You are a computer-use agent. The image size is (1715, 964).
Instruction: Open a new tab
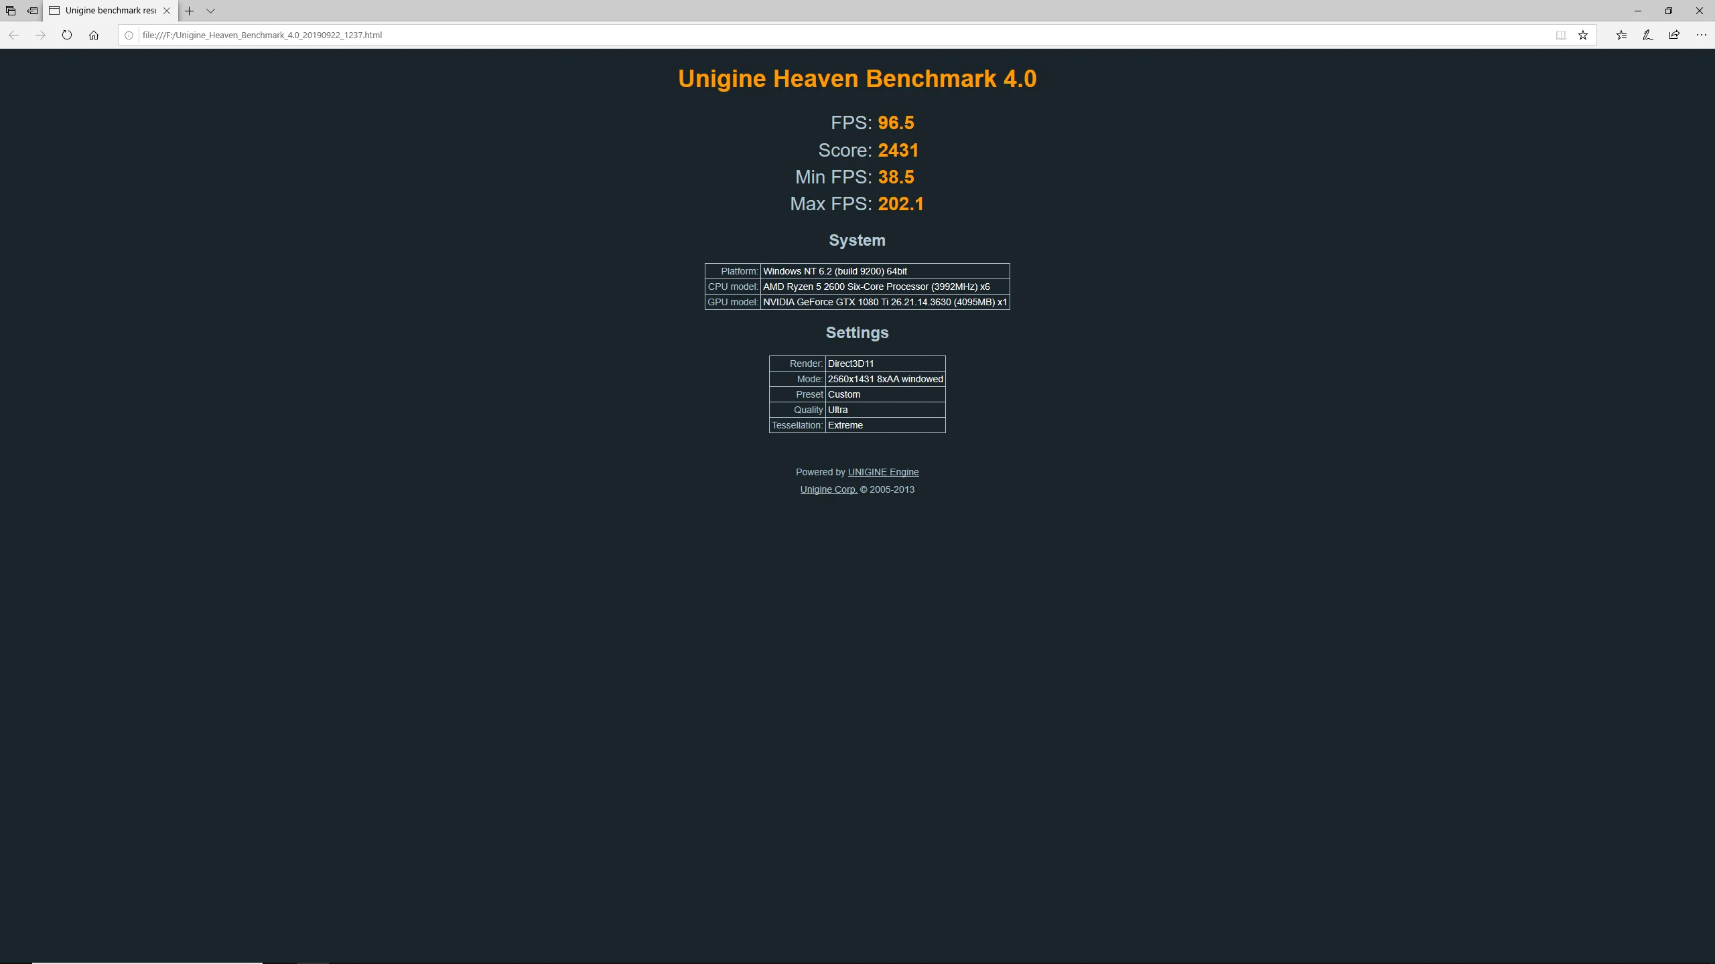coord(190,11)
